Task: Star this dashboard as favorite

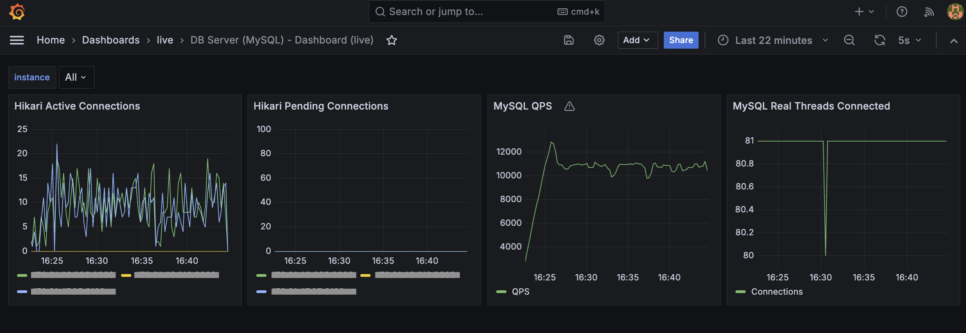Action: (x=392, y=40)
